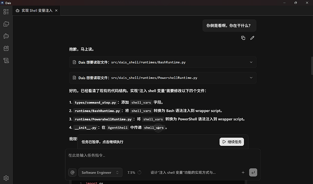313x184 pixels.
Task: Expand the BashRuntime.py read request
Action: [251, 62]
